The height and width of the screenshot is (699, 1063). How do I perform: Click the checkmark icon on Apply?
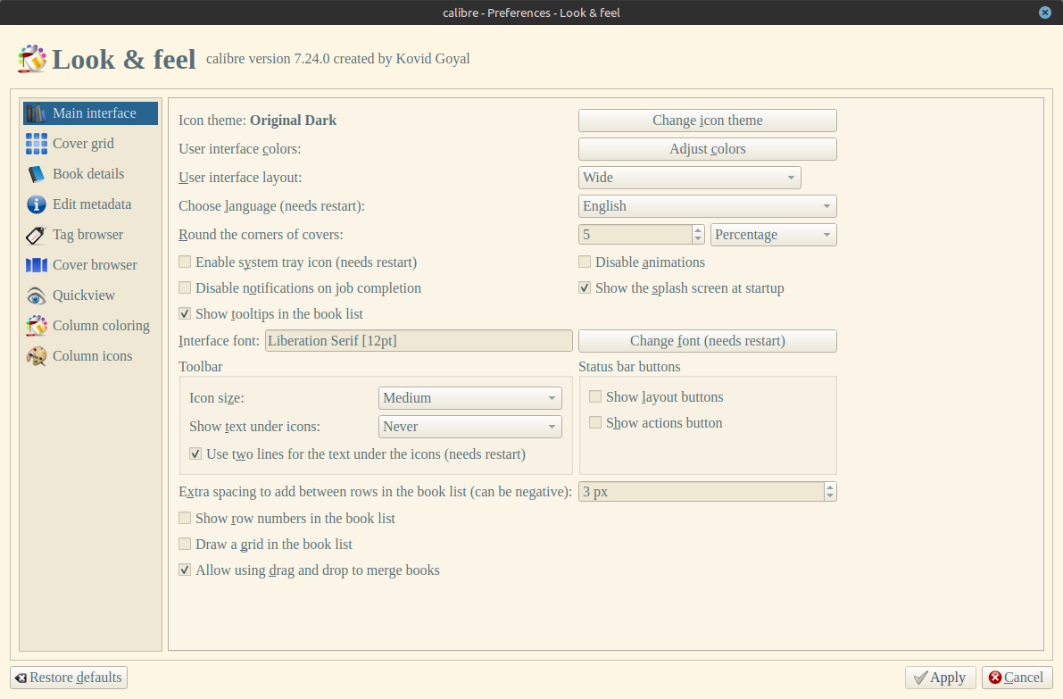point(920,678)
